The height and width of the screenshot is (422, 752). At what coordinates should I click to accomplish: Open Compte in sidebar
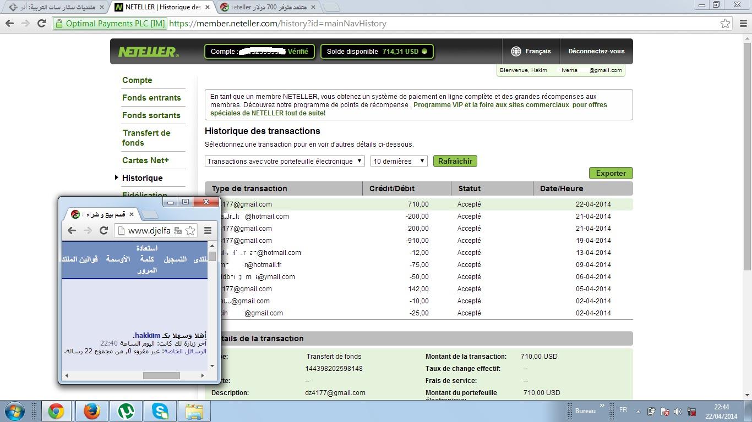137,80
